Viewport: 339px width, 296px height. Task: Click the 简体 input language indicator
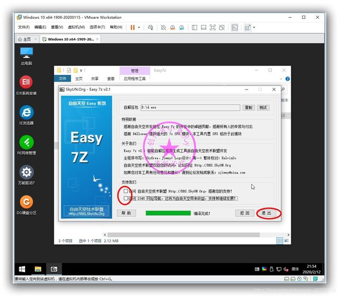coord(295,269)
